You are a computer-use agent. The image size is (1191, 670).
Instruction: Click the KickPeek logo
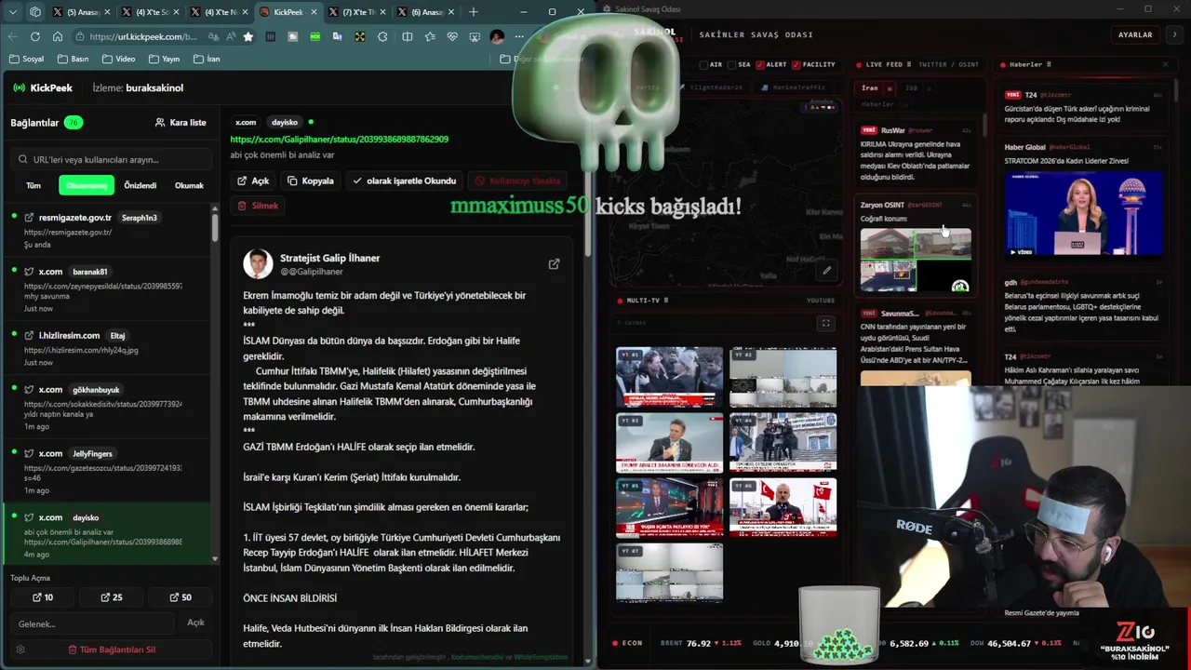[x=44, y=87]
